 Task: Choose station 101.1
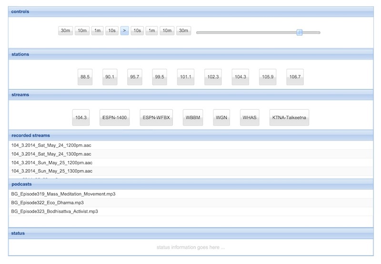point(186,77)
